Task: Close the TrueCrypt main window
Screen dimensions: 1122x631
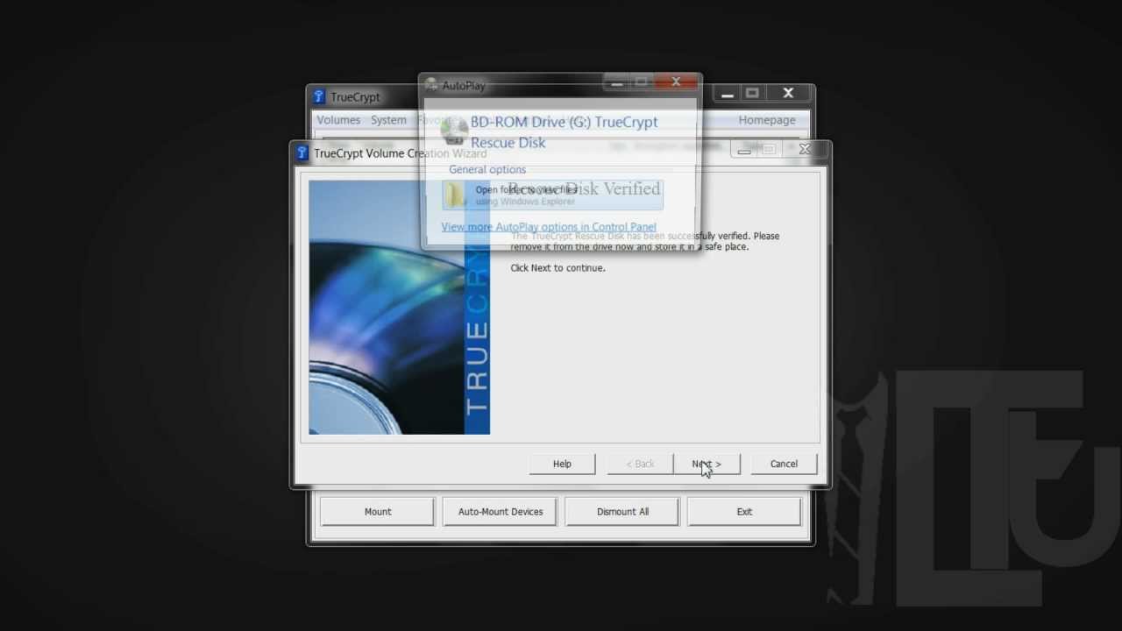Action: (x=788, y=93)
